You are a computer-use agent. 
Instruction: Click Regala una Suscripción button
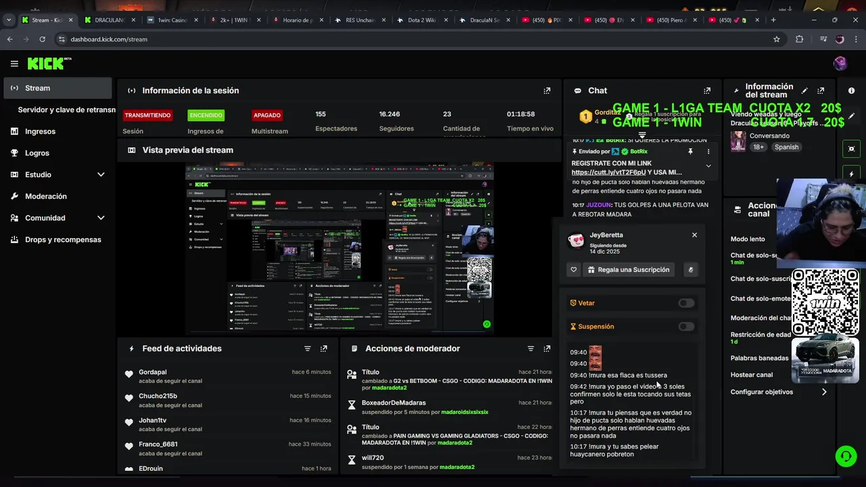tap(629, 270)
